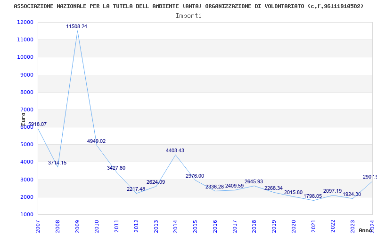Click the 2022 x-axis year label
The width and height of the screenshot is (377, 235).
click(333, 226)
